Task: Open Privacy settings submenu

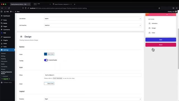Action: tap(3, 69)
